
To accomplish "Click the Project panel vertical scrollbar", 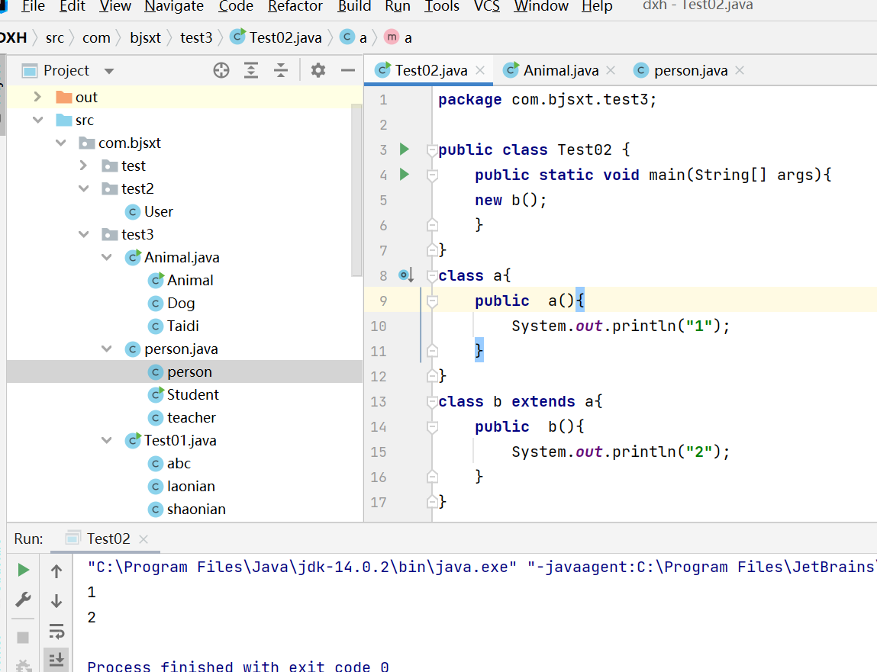I will [356, 189].
